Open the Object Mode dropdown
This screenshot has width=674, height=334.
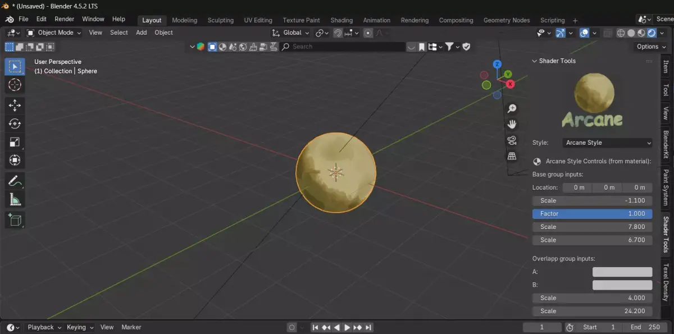pyautogui.click(x=54, y=33)
